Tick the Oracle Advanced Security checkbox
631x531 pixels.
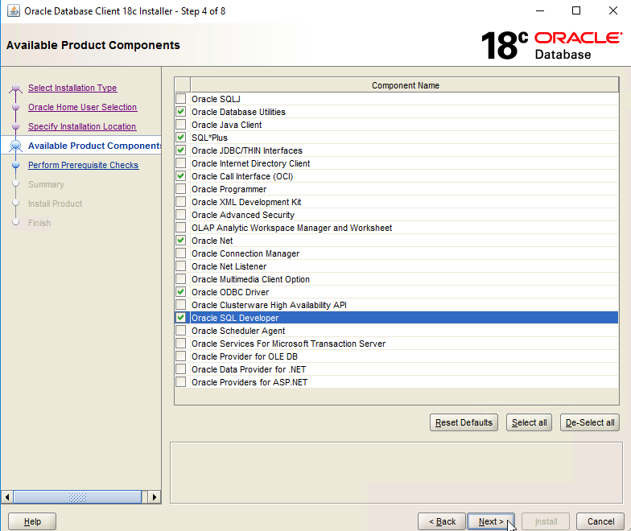[x=180, y=214]
